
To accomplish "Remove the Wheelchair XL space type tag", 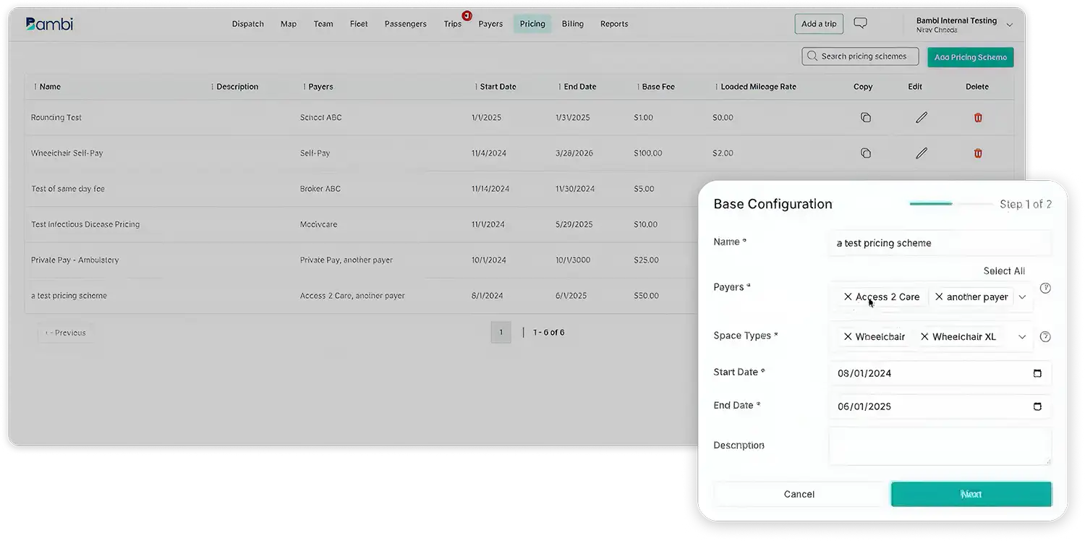I will pos(924,336).
